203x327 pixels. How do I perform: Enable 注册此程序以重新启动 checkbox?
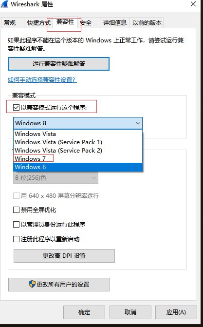[16, 239]
